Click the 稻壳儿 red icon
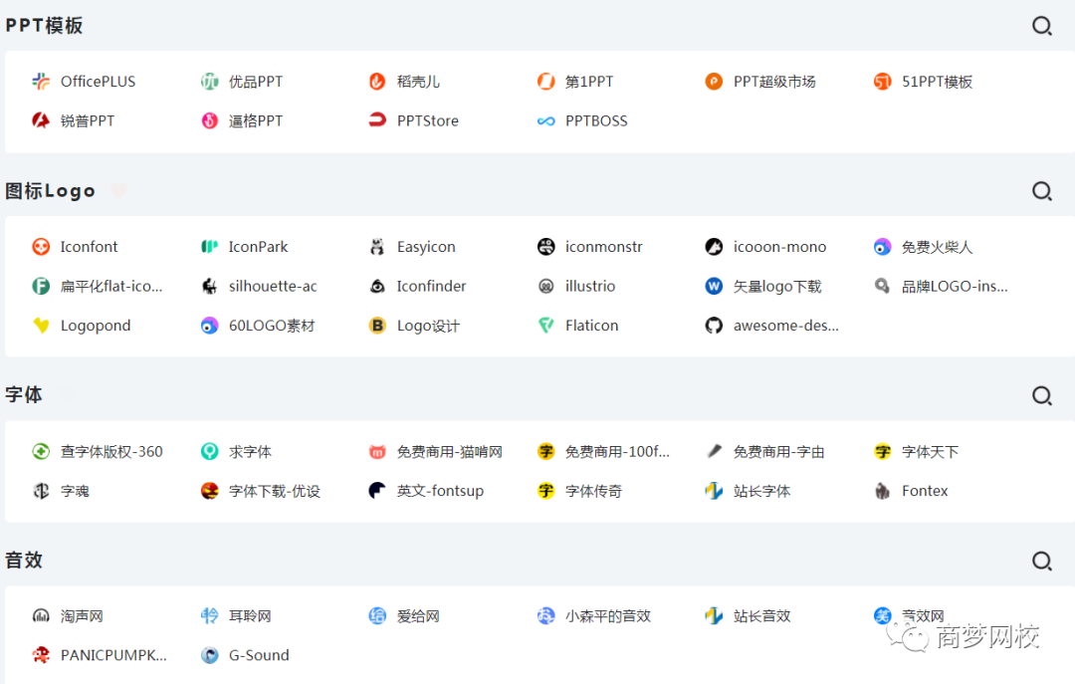The height and width of the screenshot is (684, 1075). click(377, 82)
